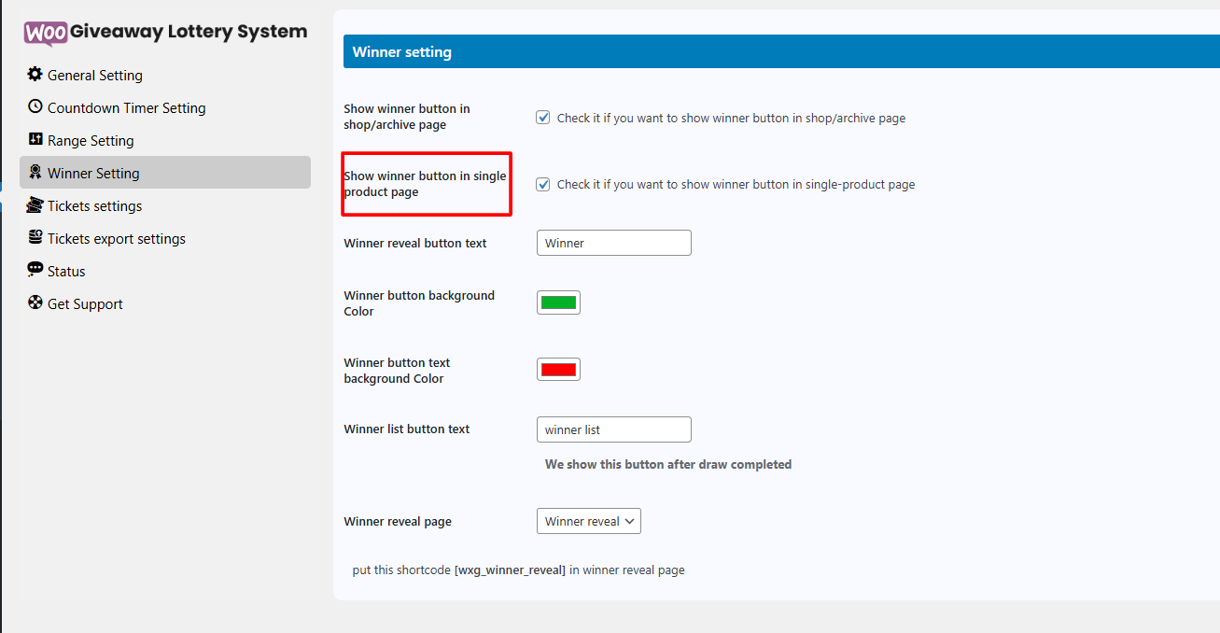Focus the Winner list button text input
The height and width of the screenshot is (633, 1220).
click(613, 429)
